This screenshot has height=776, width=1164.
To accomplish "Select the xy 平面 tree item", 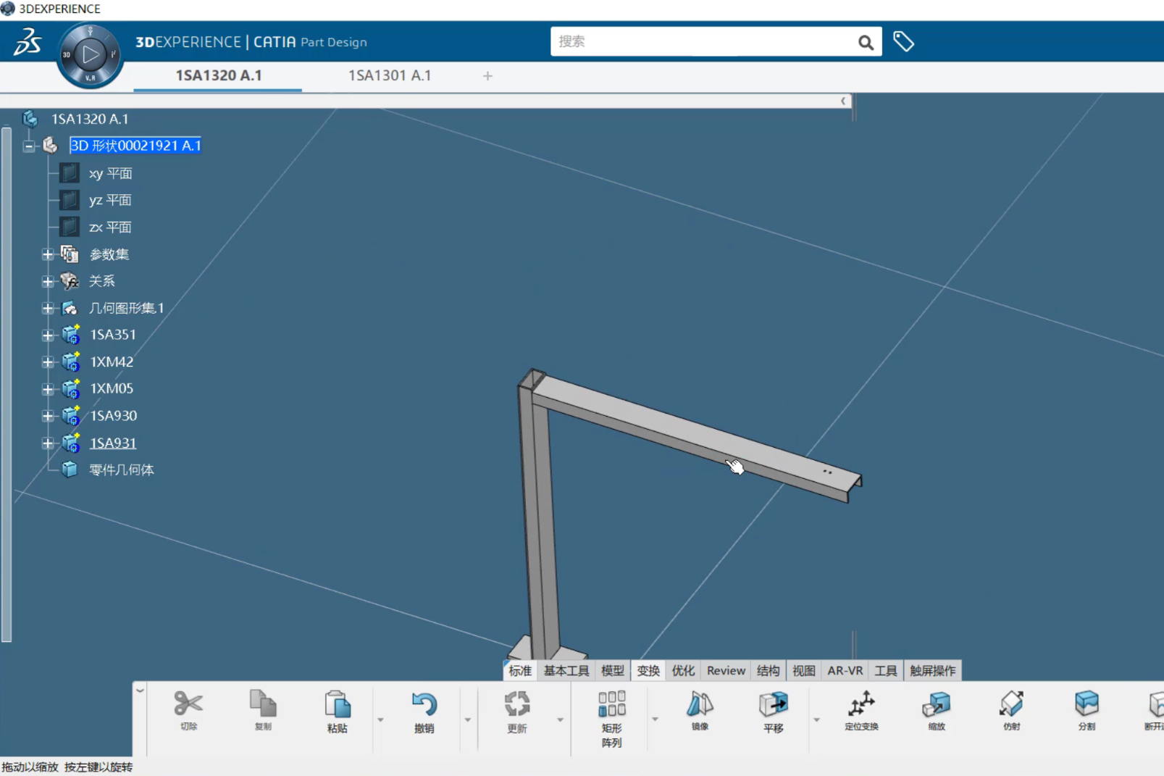I will click(110, 173).
